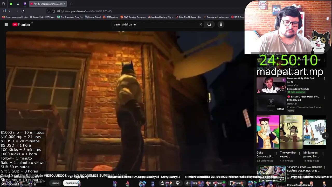Show tracking protection shield info
Screen dimensions: 332x187
[x=49, y=11]
